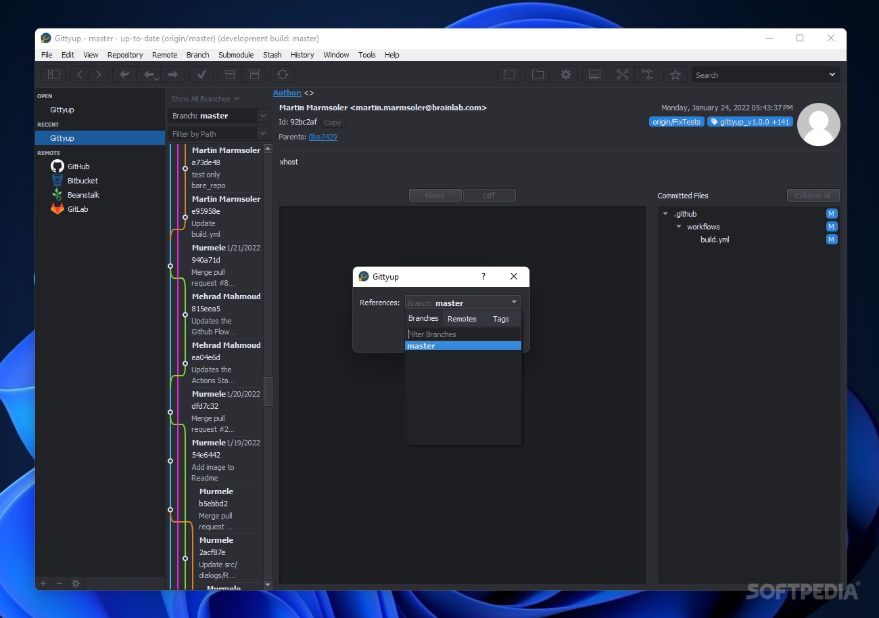Open the References combo box in dialog

(x=463, y=303)
